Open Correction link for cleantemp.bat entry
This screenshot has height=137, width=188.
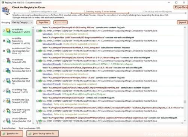pyautogui.click(x=47, y=104)
